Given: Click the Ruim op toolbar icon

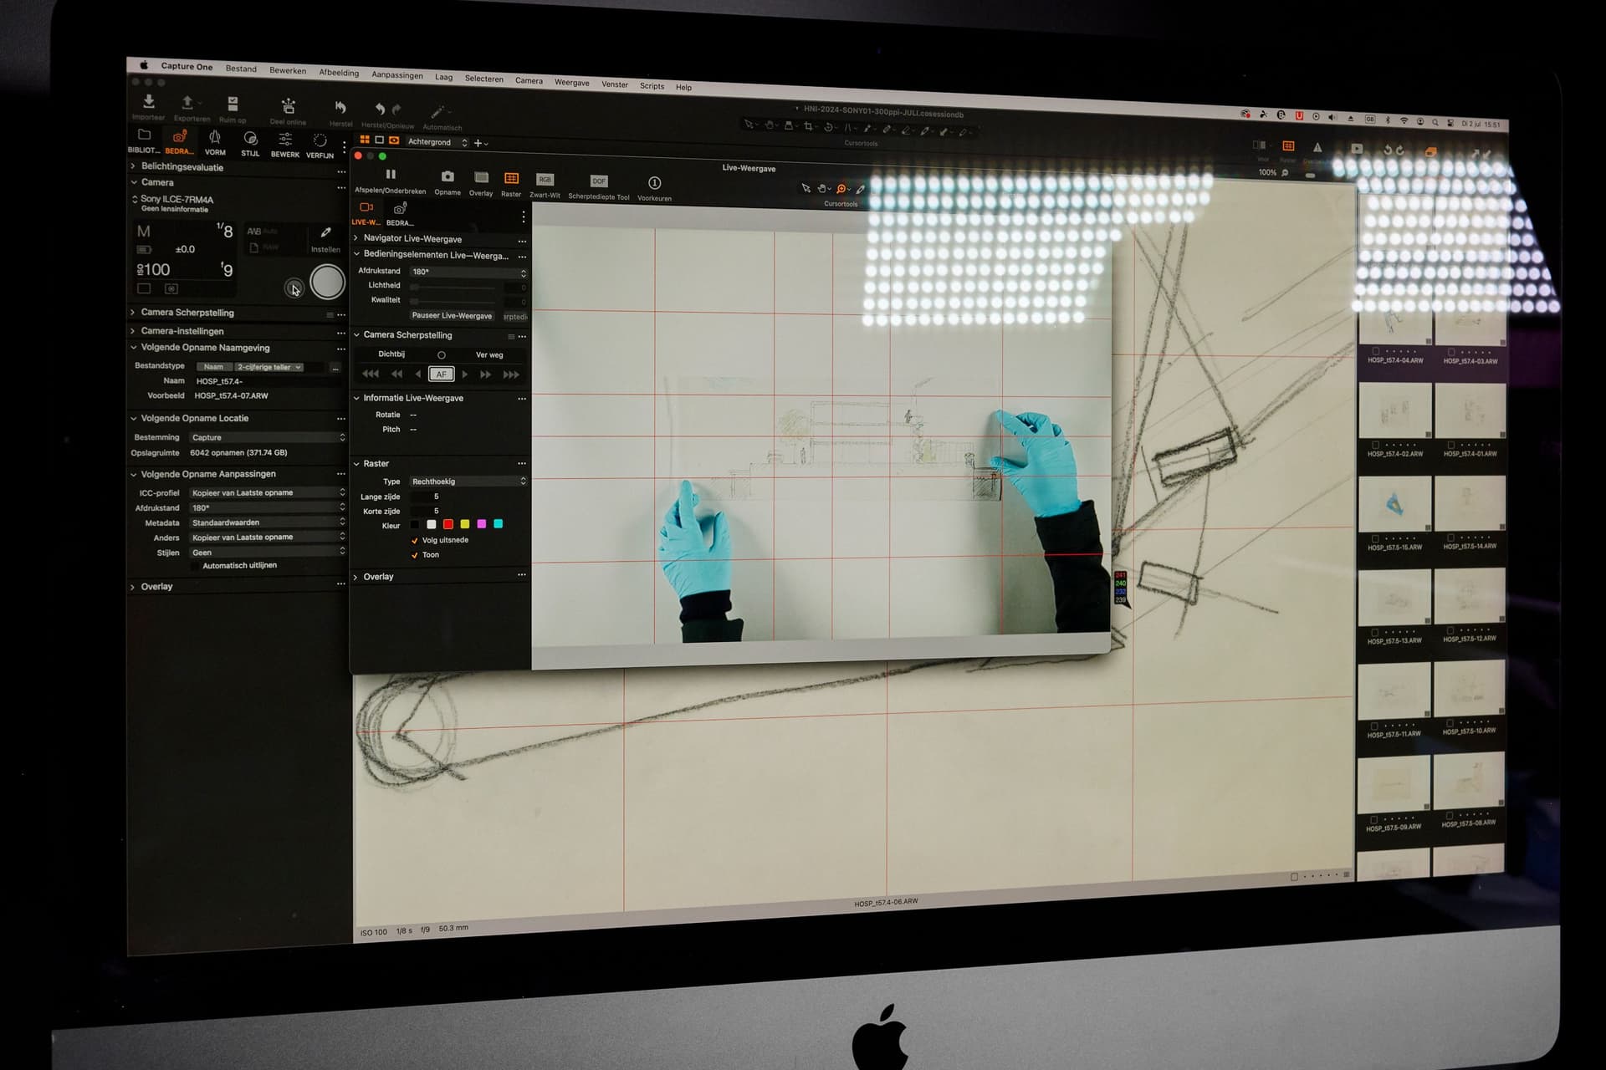Looking at the screenshot, I should pos(233,104).
